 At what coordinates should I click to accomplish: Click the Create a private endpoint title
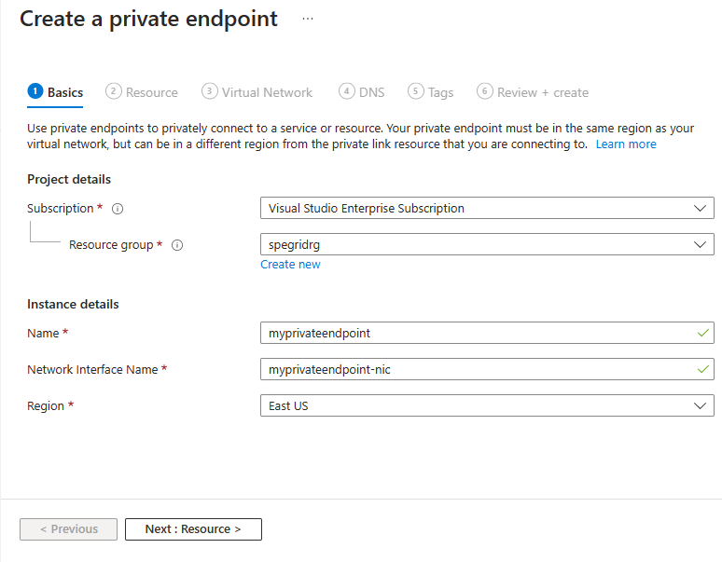pos(148,20)
